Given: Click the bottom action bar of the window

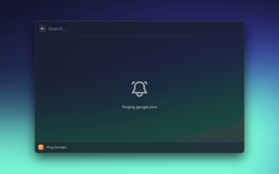Looking at the screenshot, I should (x=139, y=147).
